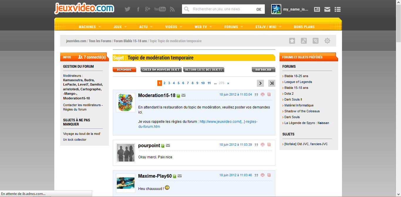Report Moderation15-18's post with alert icon
401x197 pixels.
click(269, 94)
